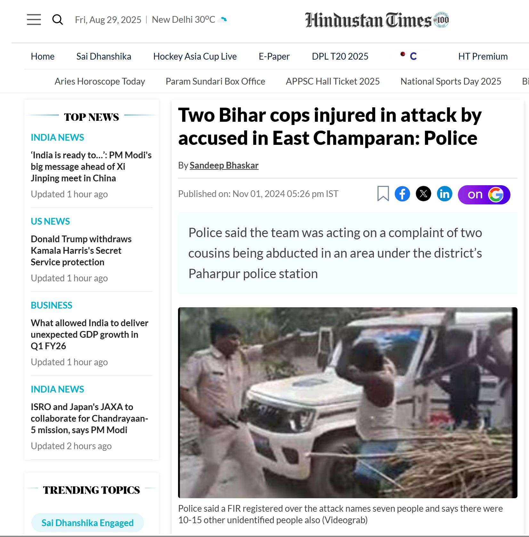The height and width of the screenshot is (537, 529).
Task: Share article via LinkedIn icon
Action: tap(444, 194)
